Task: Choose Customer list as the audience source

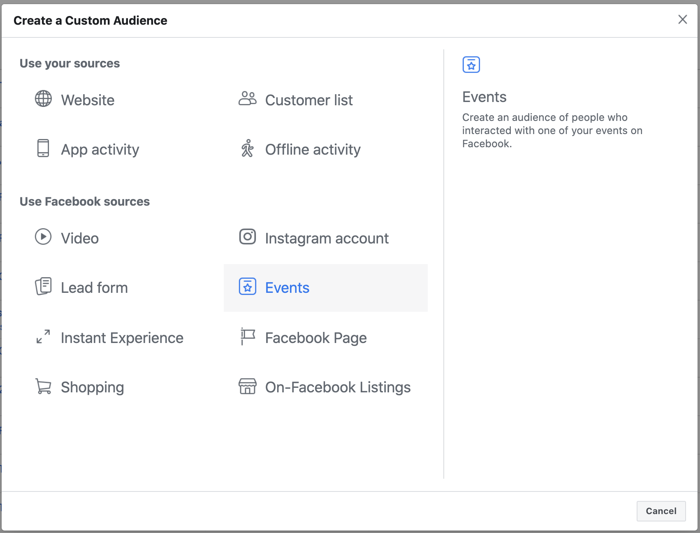Action: tap(326, 100)
